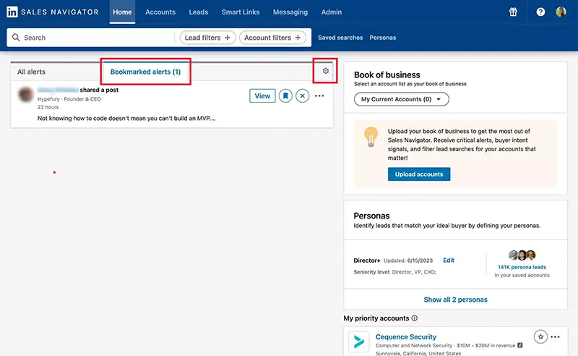Viewport: 578px width, 356px height.
Task: Go to the Home tab
Action: [x=122, y=12]
